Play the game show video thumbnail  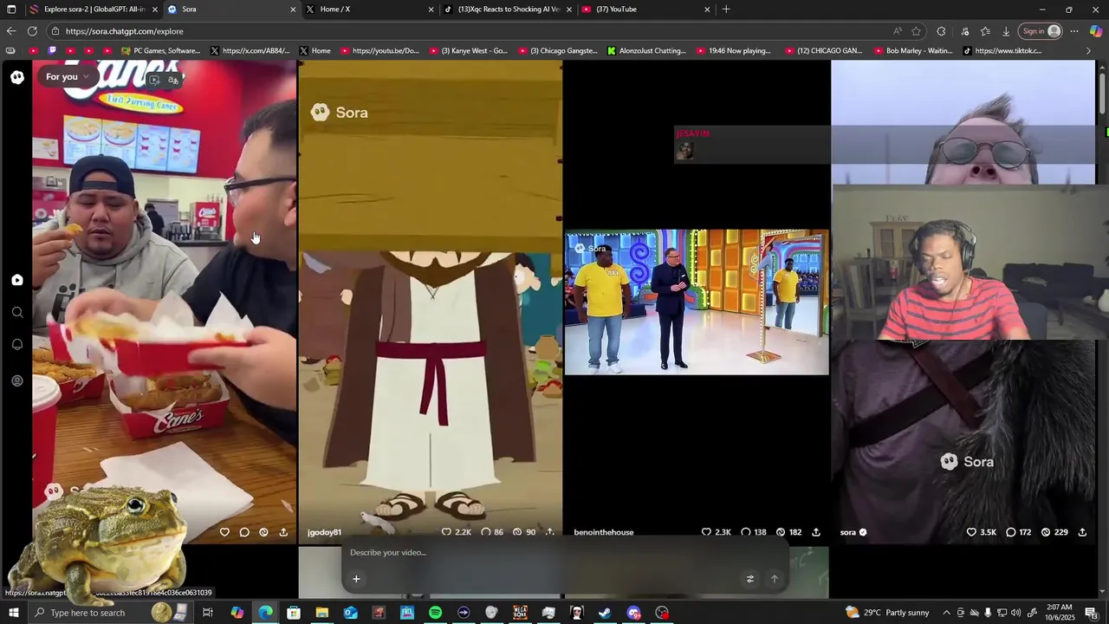tap(697, 302)
